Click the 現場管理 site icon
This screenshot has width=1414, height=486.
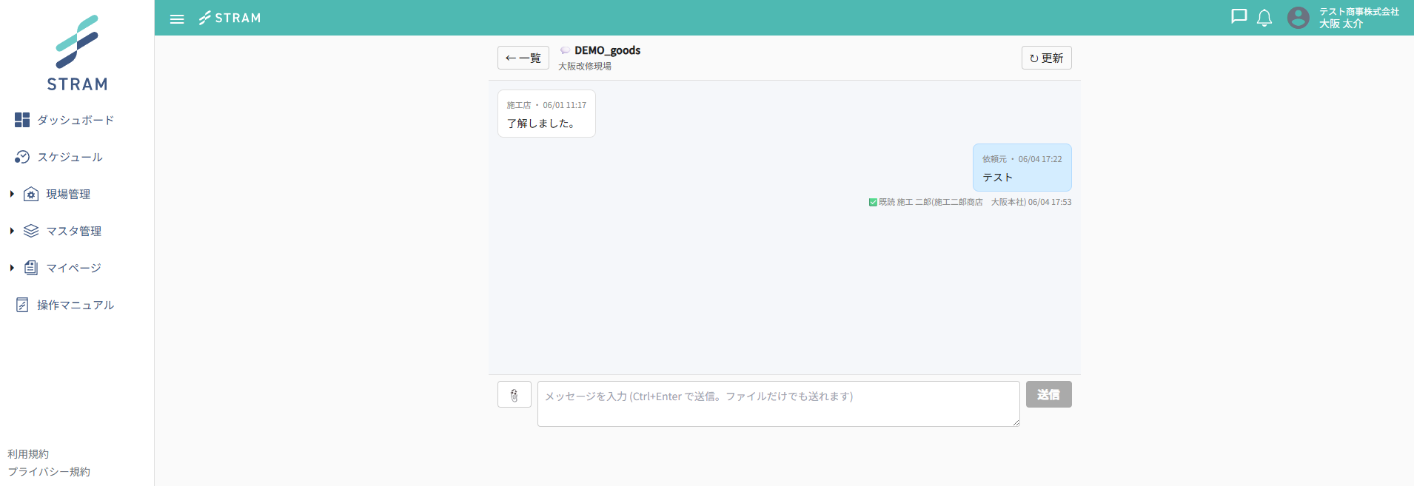[31, 194]
